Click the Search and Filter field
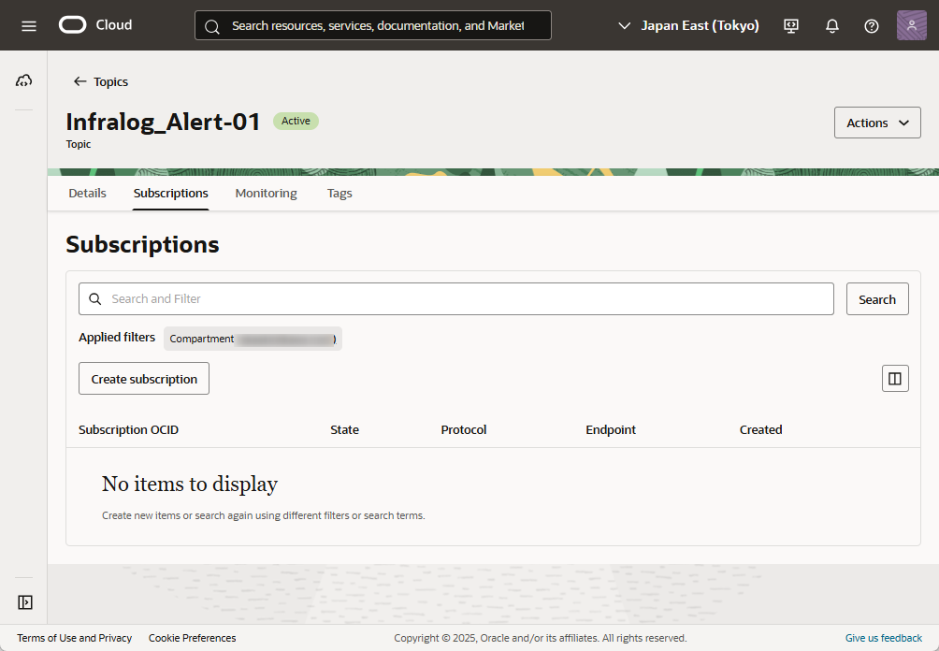Image resolution: width=939 pixels, height=651 pixels. tap(456, 299)
